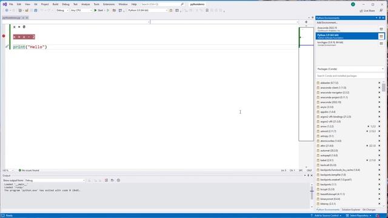Click the breakpoint red dot in margin
388x218 pixels.
pyautogui.click(x=4, y=36)
